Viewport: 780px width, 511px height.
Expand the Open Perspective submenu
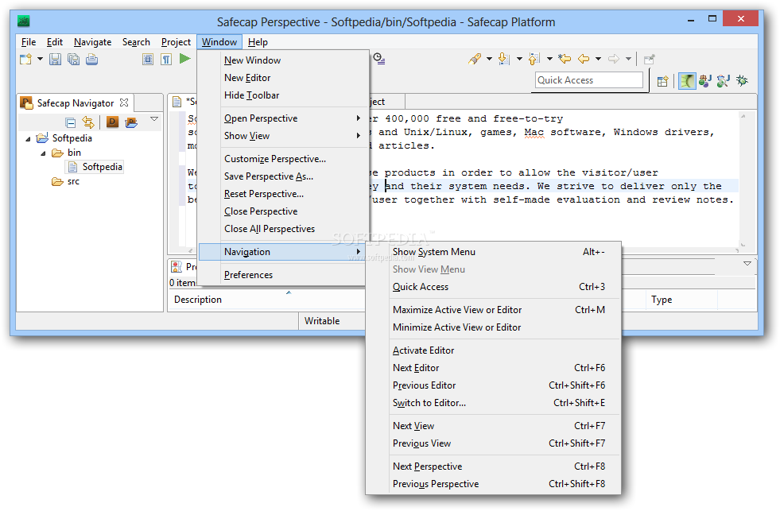pos(284,118)
